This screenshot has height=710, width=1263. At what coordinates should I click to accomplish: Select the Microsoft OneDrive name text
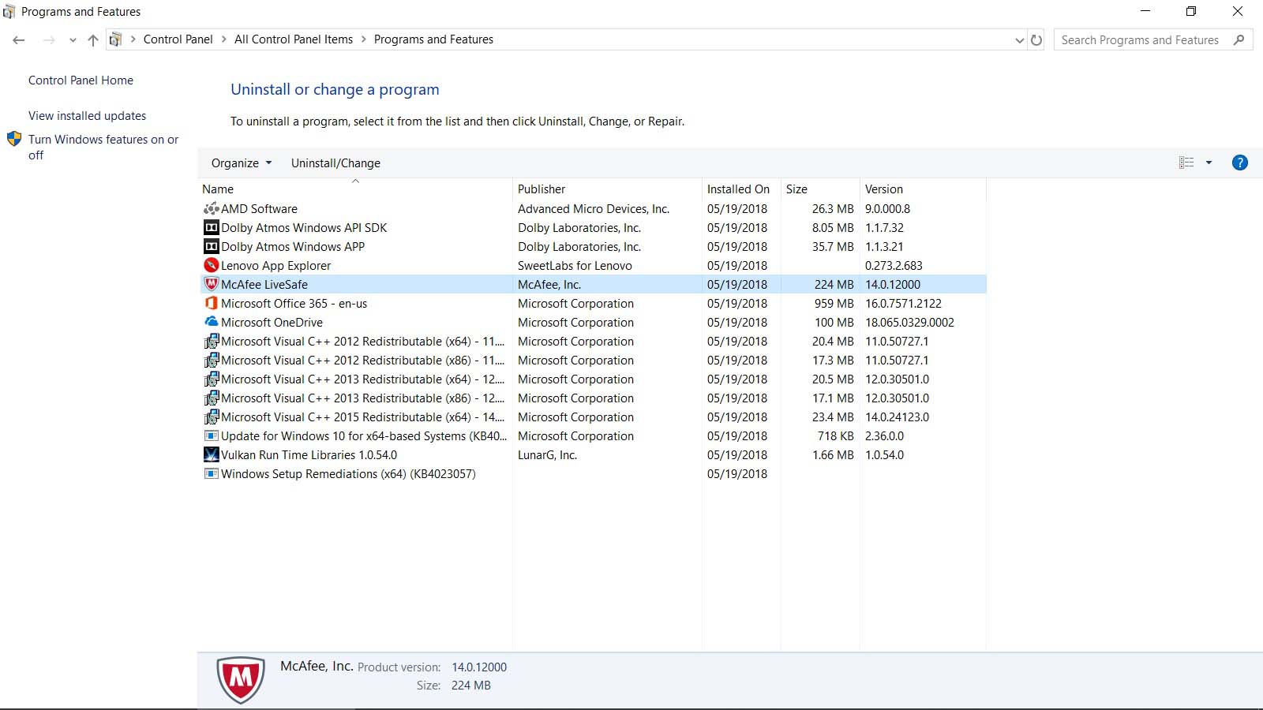click(x=272, y=323)
